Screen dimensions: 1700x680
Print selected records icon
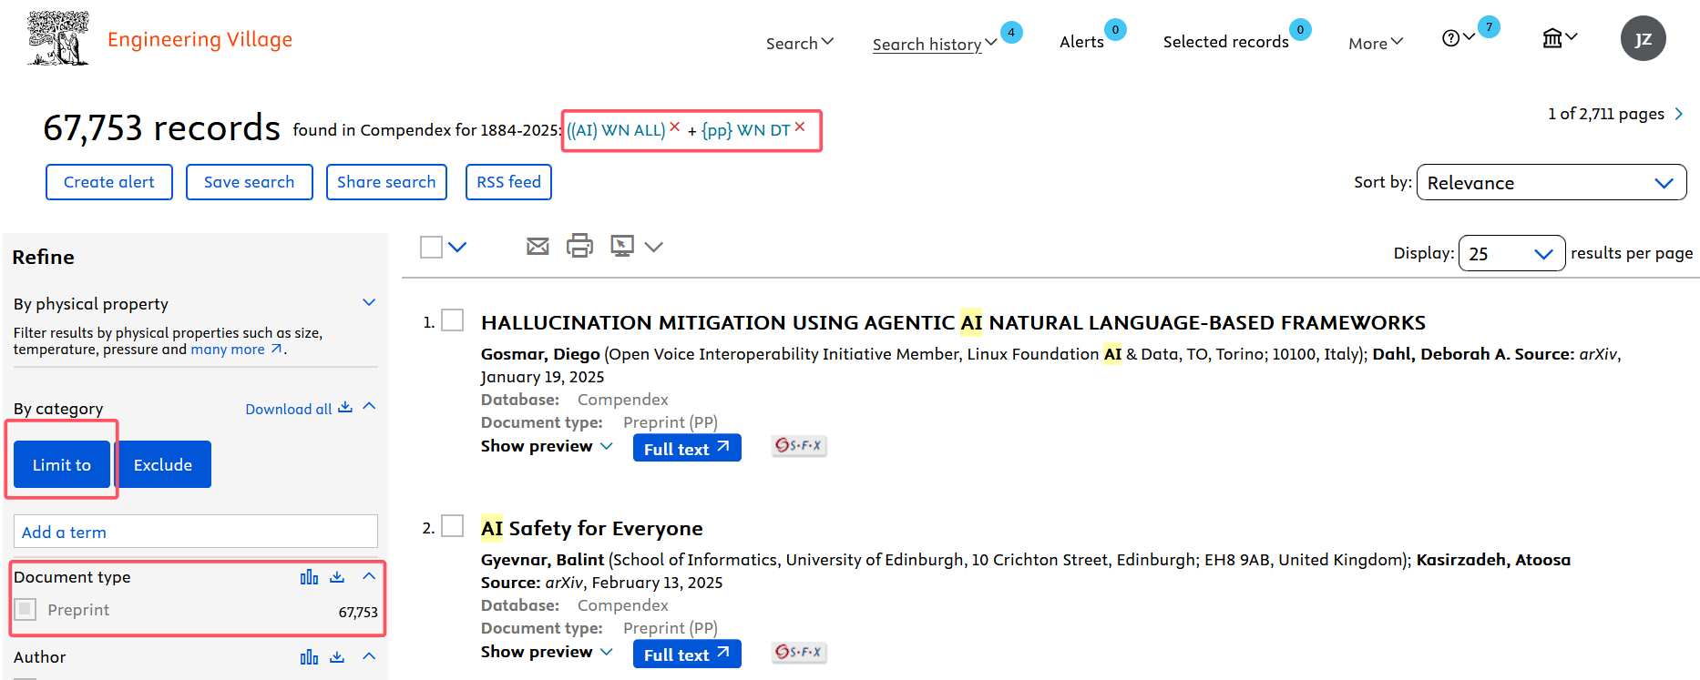click(x=579, y=246)
